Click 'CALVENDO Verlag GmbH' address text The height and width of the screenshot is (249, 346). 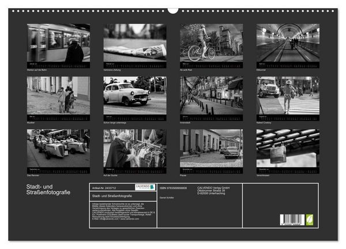pyautogui.click(x=213, y=191)
